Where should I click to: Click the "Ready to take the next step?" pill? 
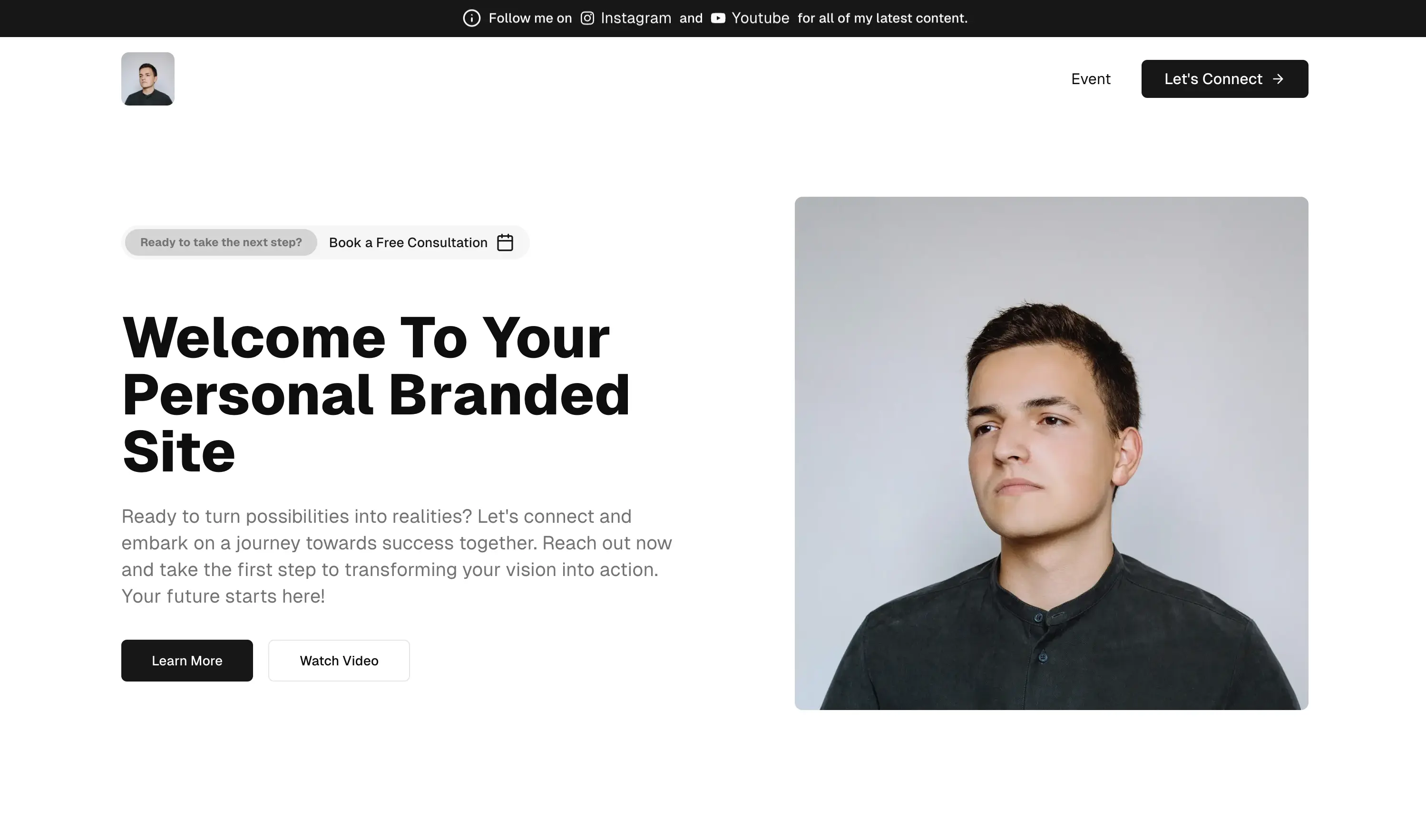221,242
